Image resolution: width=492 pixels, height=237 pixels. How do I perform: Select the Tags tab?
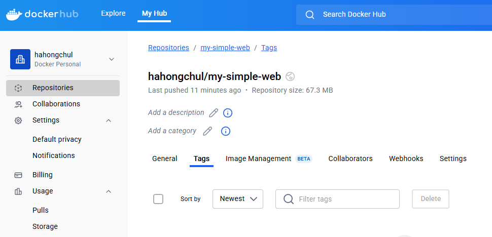click(201, 159)
